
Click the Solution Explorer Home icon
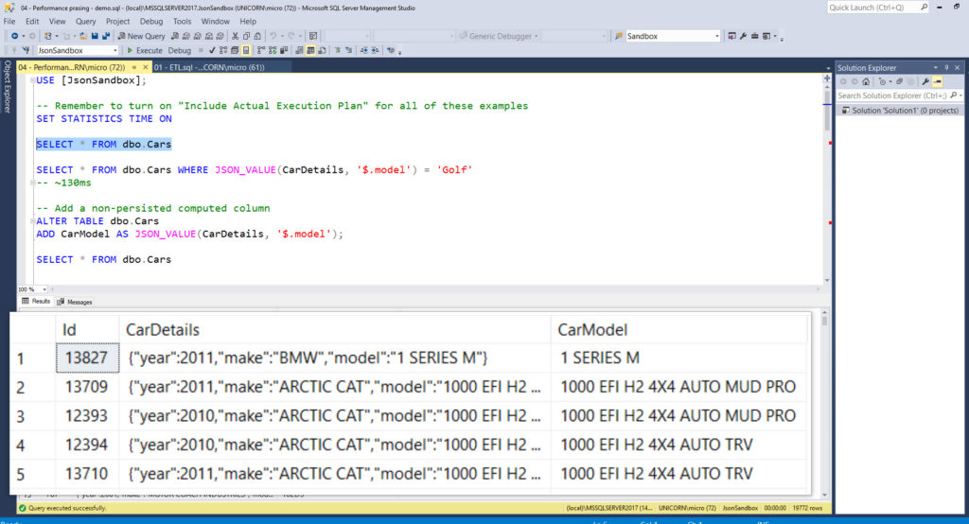[x=866, y=81]
